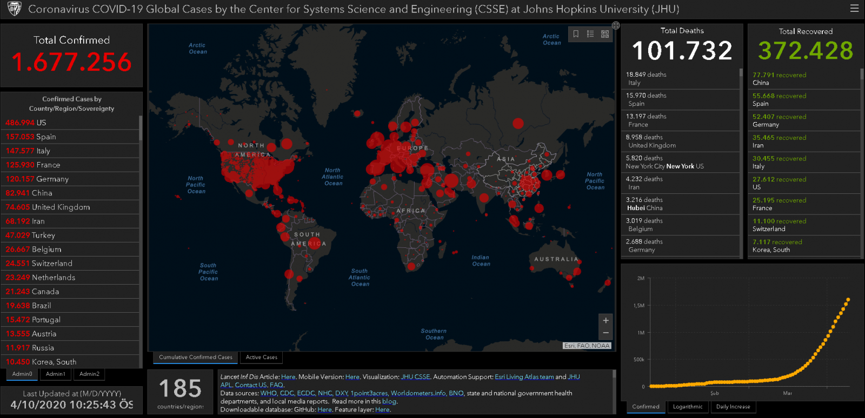Image resolution: width=865 pixels, height=418 pixels.
Task: Open the basemap gallery grid icon
Action: 605,34
